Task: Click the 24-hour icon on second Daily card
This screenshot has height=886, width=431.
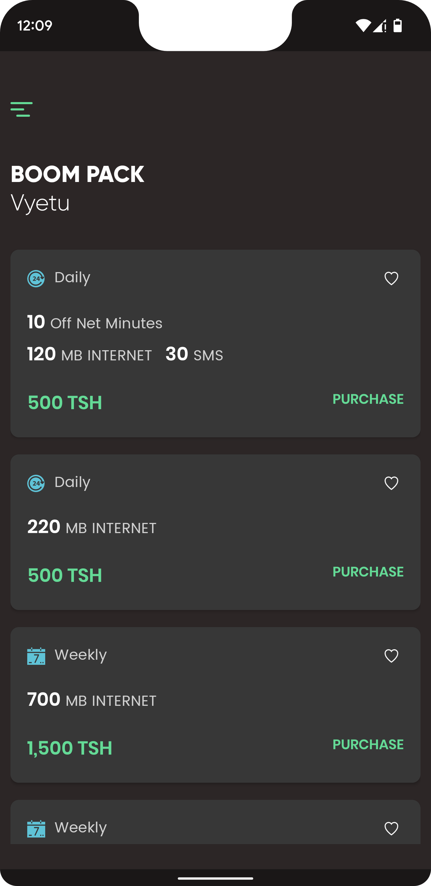Action: [36, 483]
